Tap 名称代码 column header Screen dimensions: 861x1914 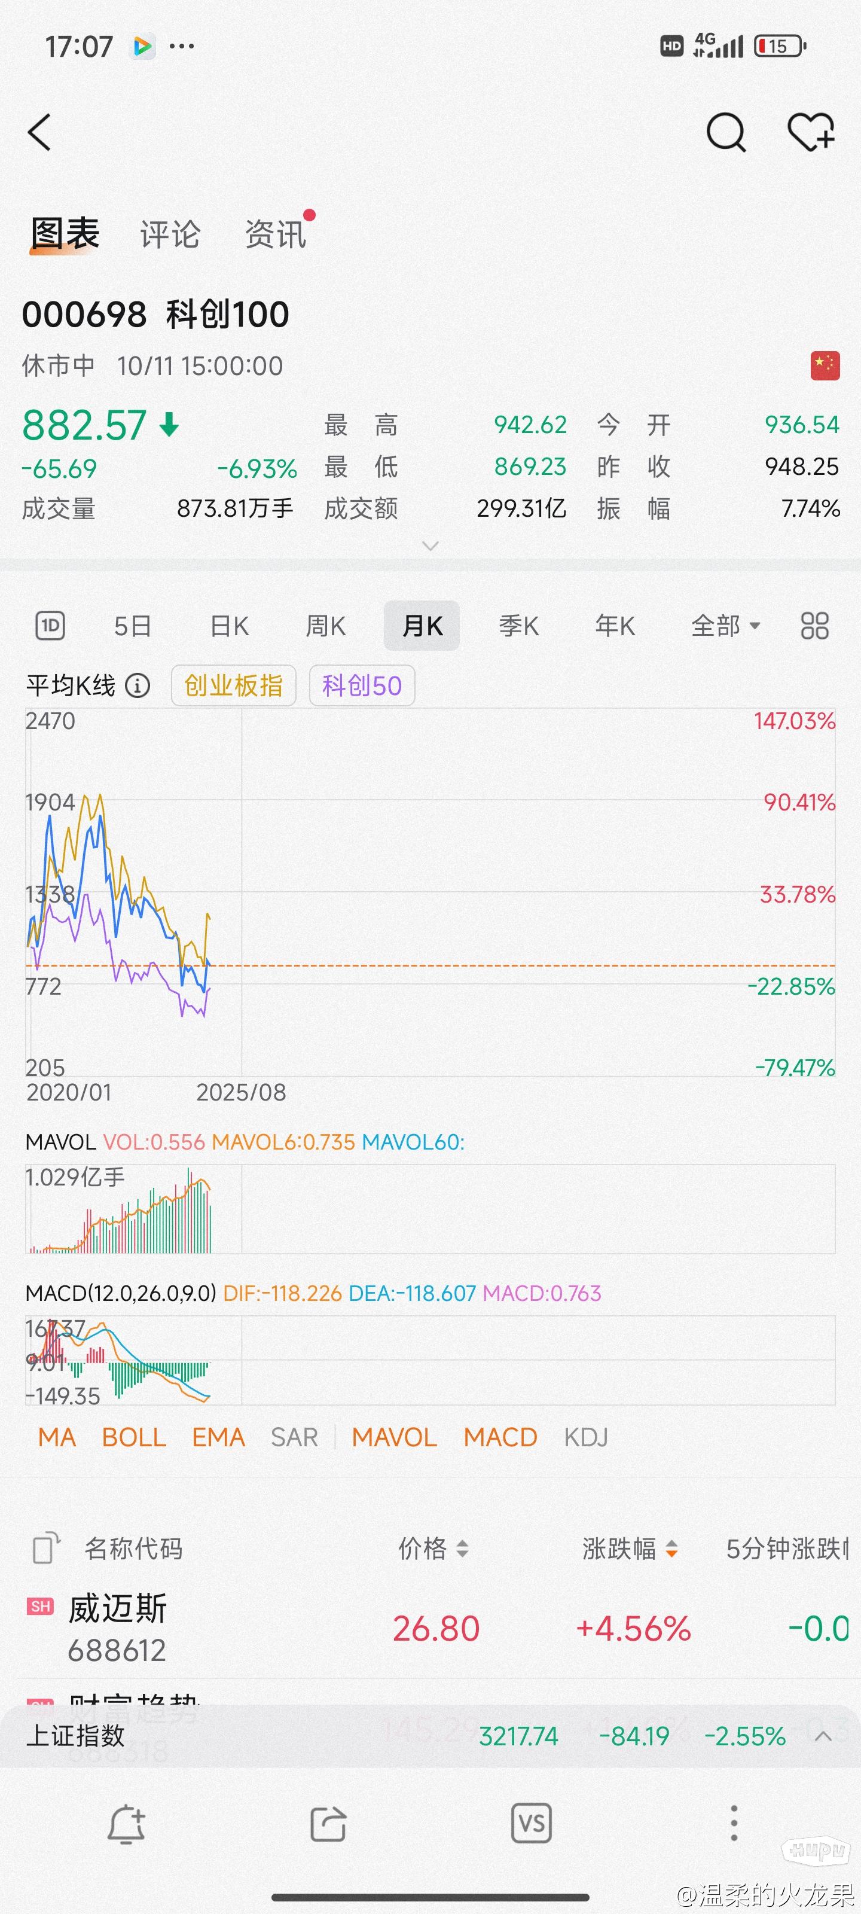[134, 1549]
